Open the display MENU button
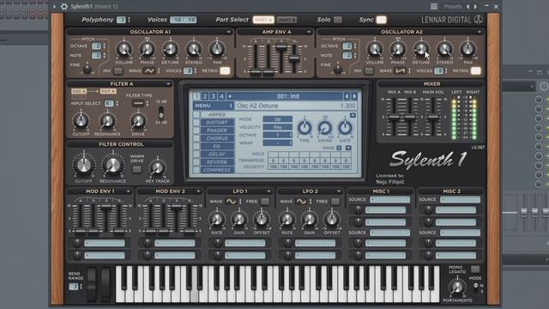The width and height of the screenshot is (549, 309). (214, 106)
